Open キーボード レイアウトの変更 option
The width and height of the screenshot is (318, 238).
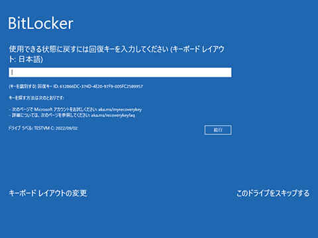tap(48, 193)
